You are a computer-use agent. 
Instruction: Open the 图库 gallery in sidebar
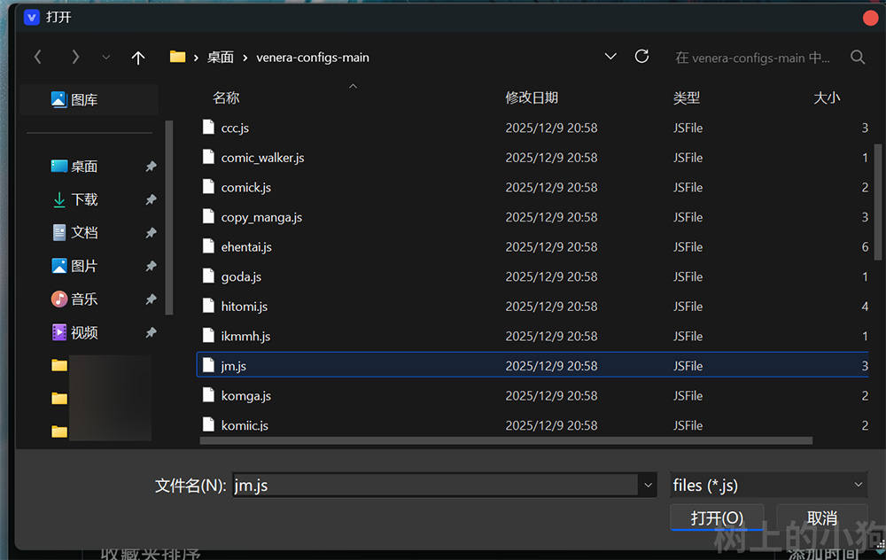[84, 100]
